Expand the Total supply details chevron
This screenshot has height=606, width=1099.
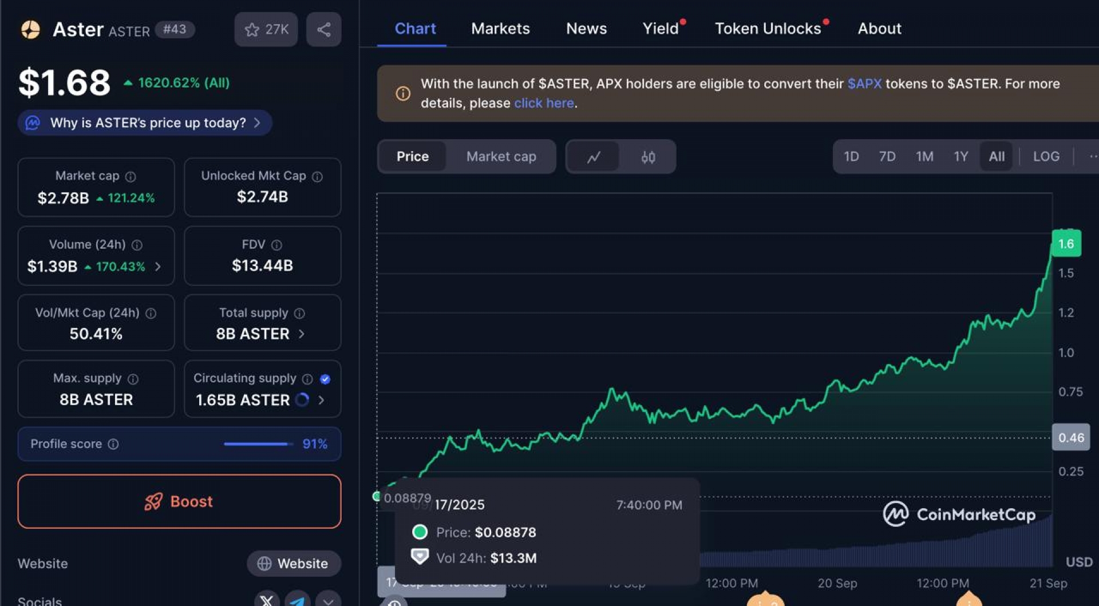click(302, 334)
